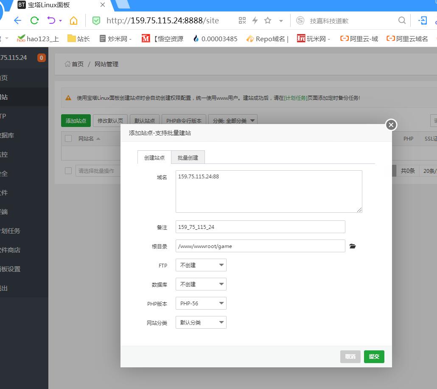Image resolution: width=437 pixels, height=389 pixels.
Task: Tick the select-all checkbox beside 网站名
Action: click(x=68, y=138)
